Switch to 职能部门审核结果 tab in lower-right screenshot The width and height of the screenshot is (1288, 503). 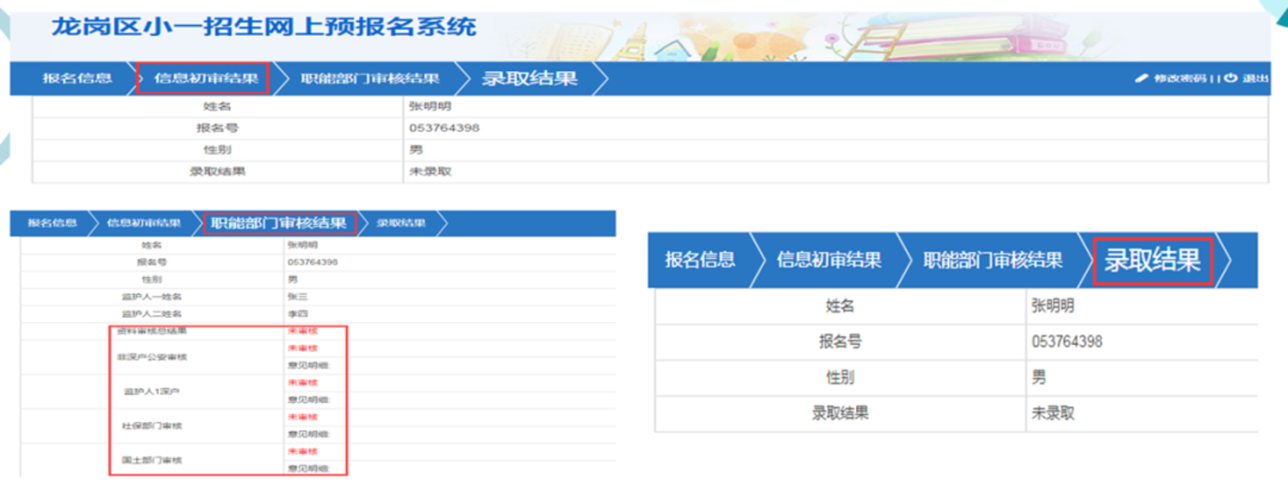(x=993, y=260)
